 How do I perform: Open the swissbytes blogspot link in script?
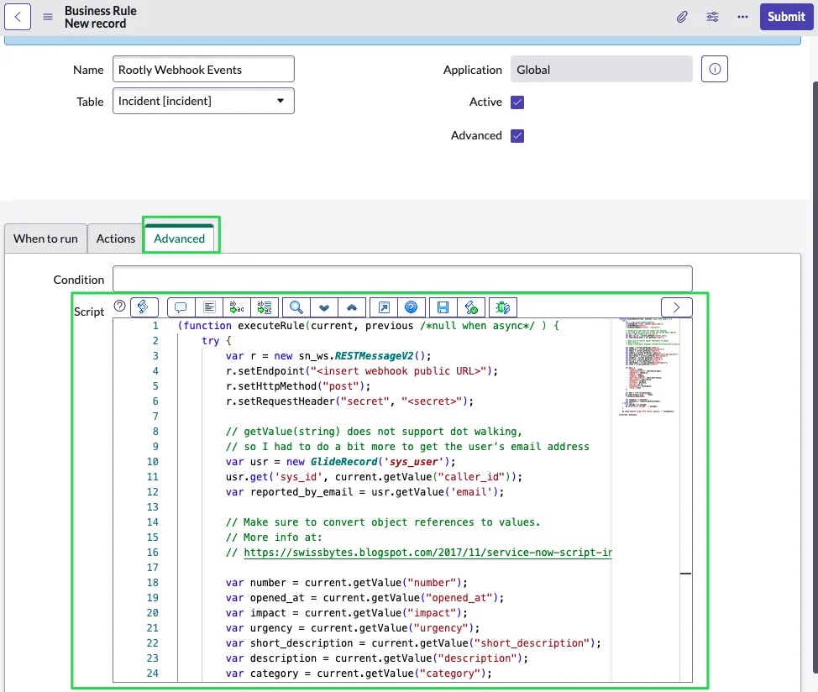(427, 553)
